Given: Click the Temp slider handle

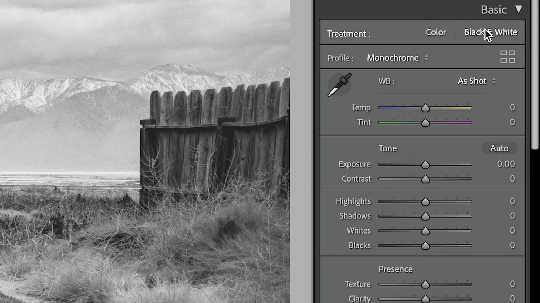Looking at the screenshot, I should click(425, 108).
